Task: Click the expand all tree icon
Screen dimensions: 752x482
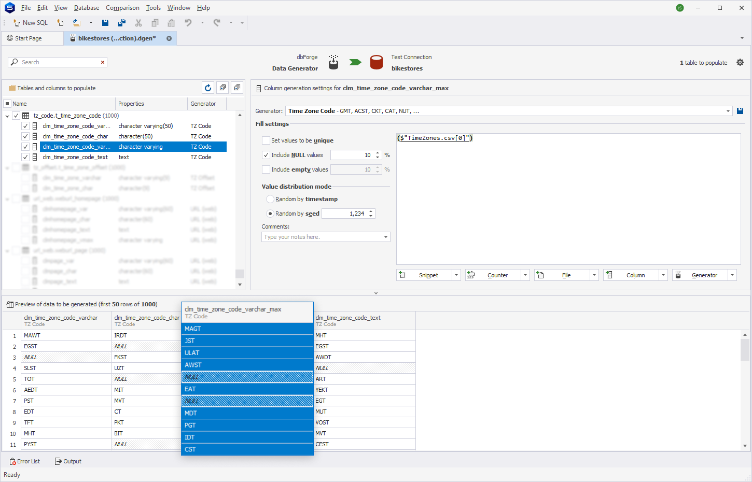Action: tap(222, 88)
